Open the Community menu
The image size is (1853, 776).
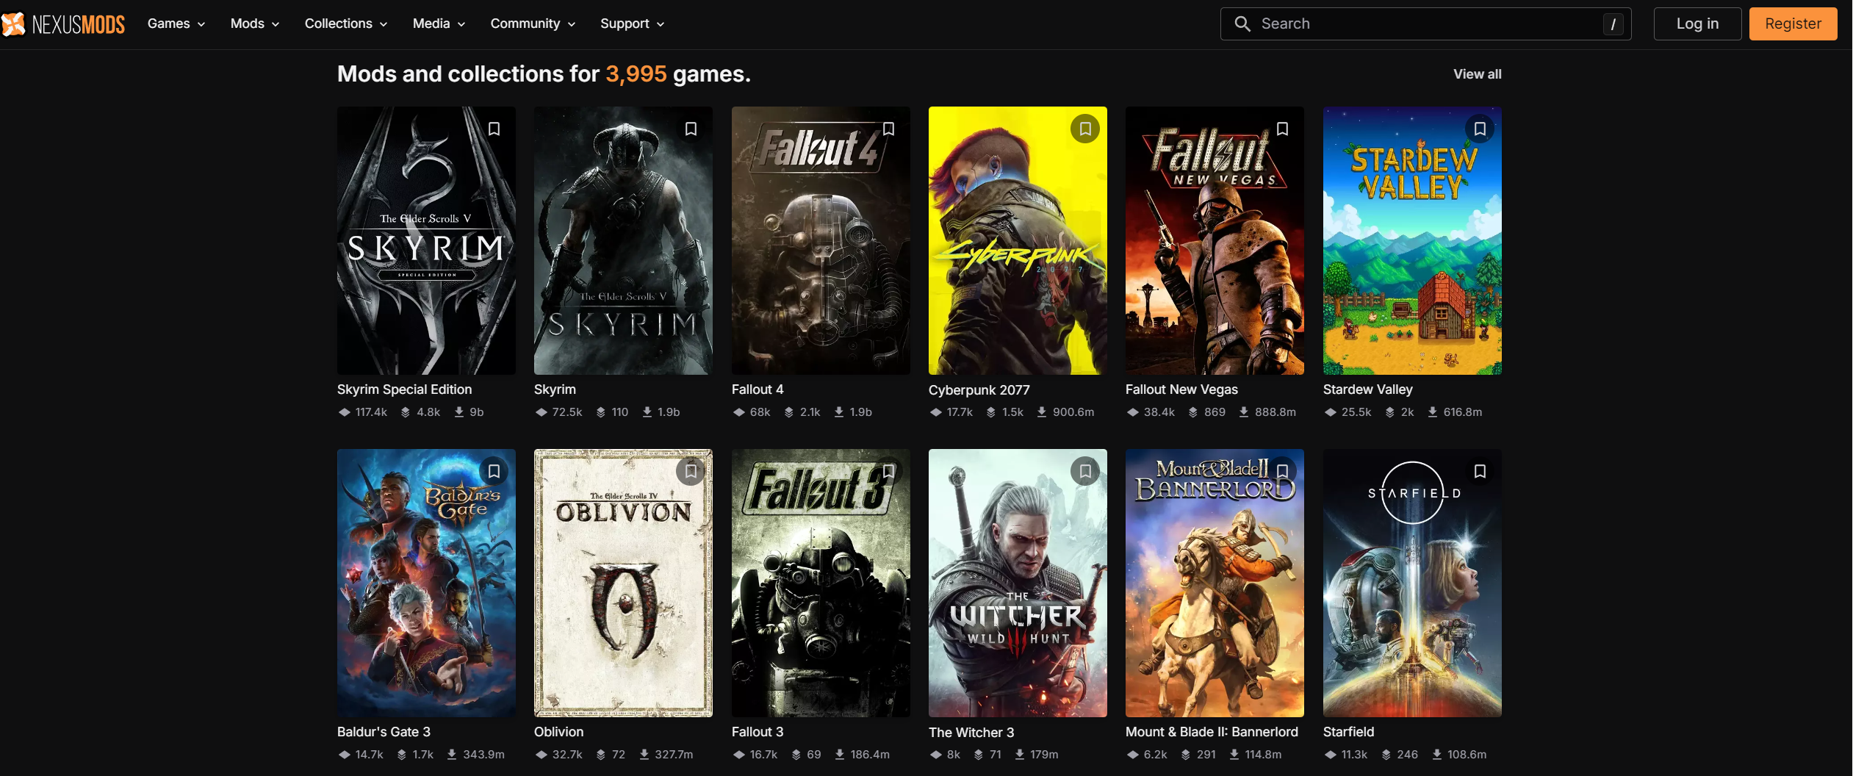[532, 24]
